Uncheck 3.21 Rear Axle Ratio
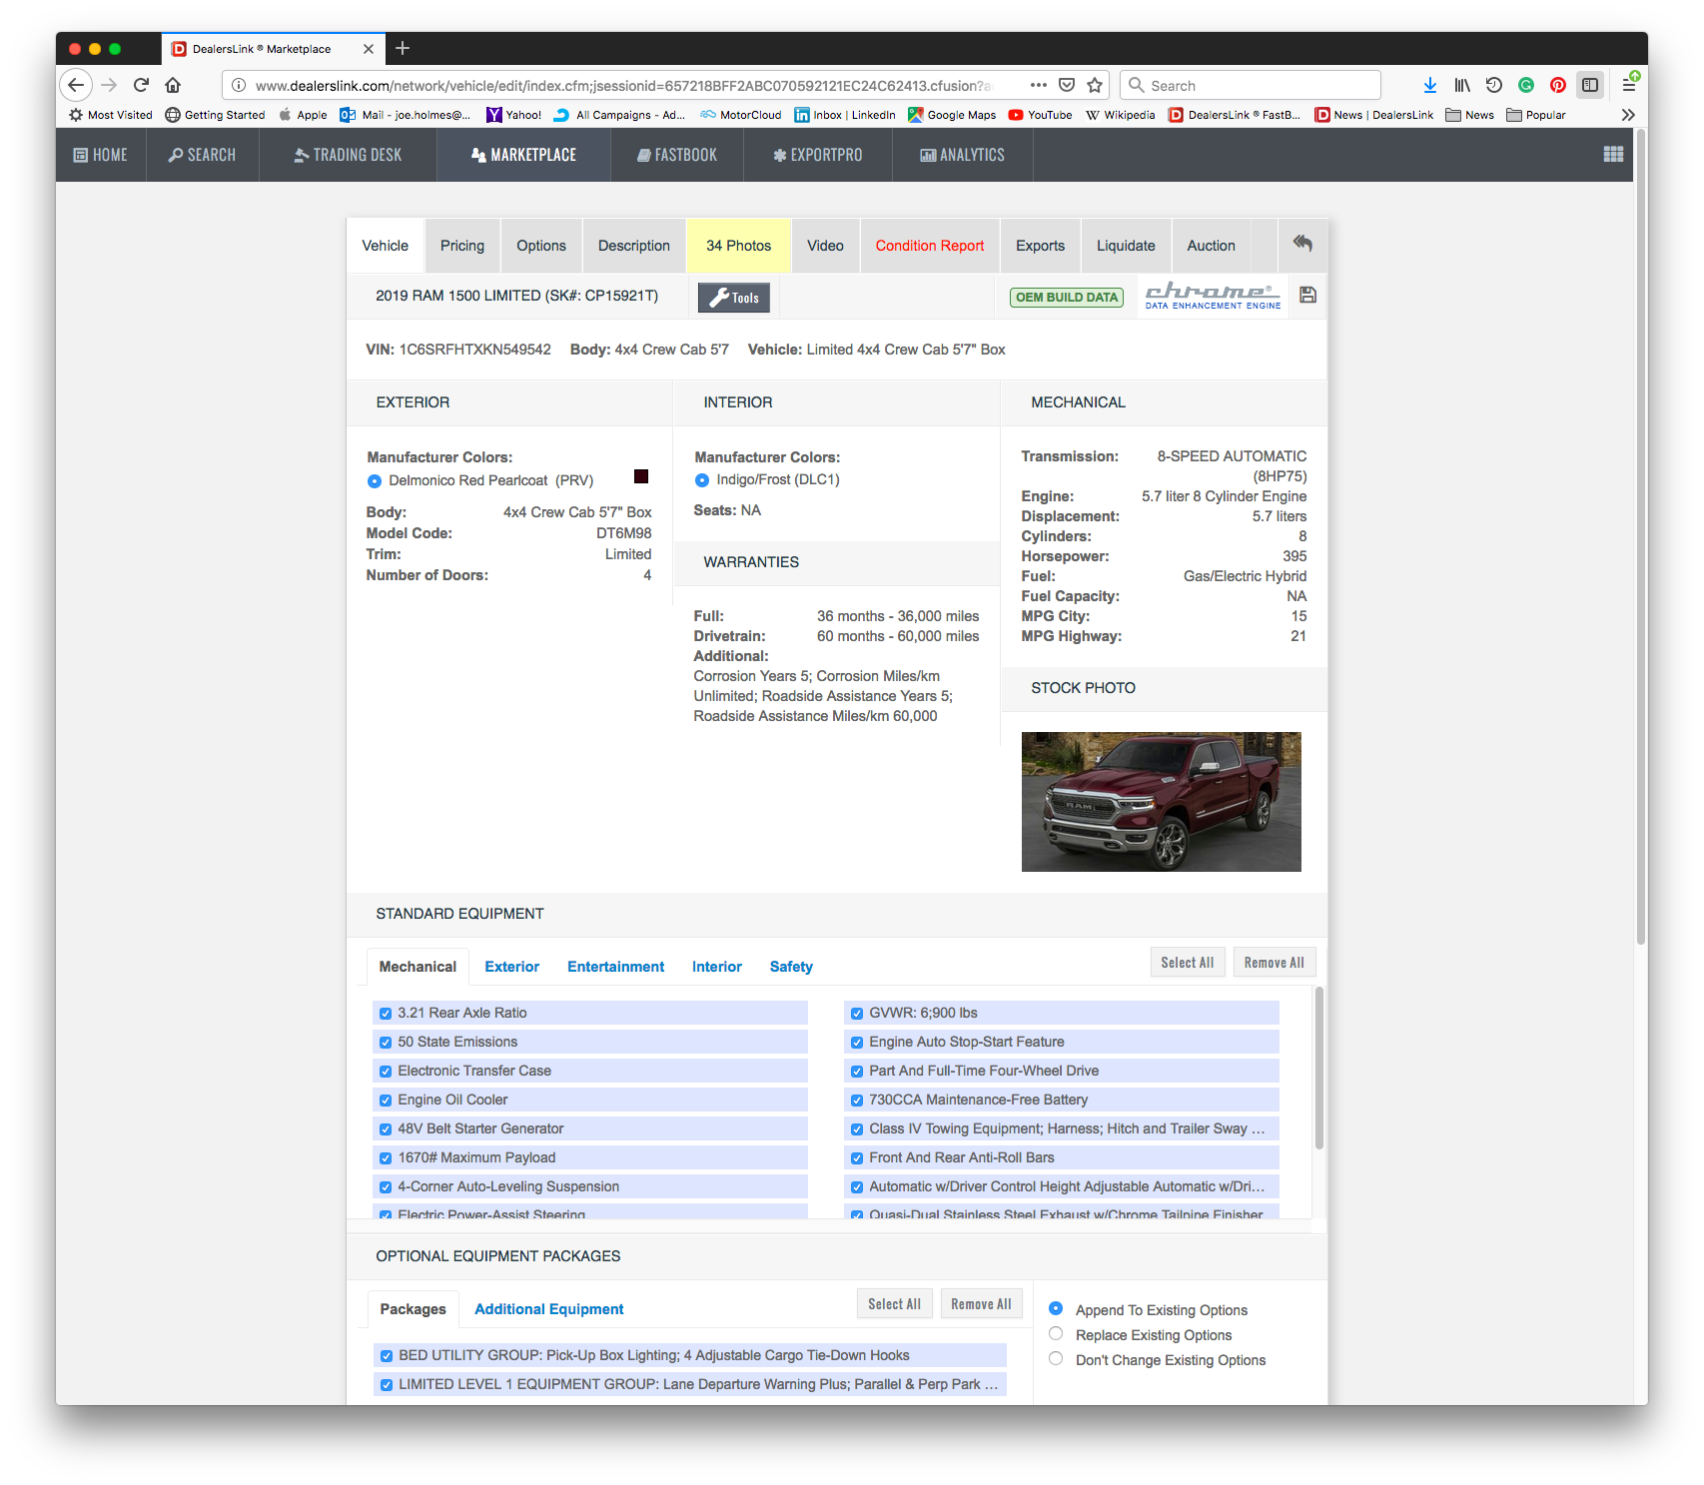The width and height of the screenshot is (1704, 1485). (386, 1013)
